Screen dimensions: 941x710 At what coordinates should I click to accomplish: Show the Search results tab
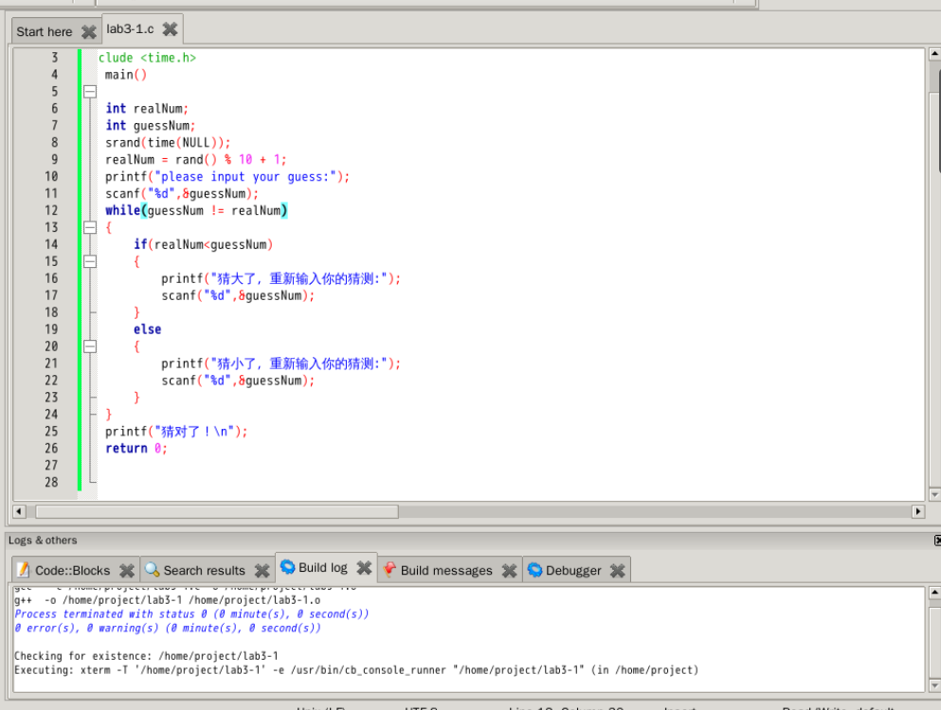(x=203, y=570)
